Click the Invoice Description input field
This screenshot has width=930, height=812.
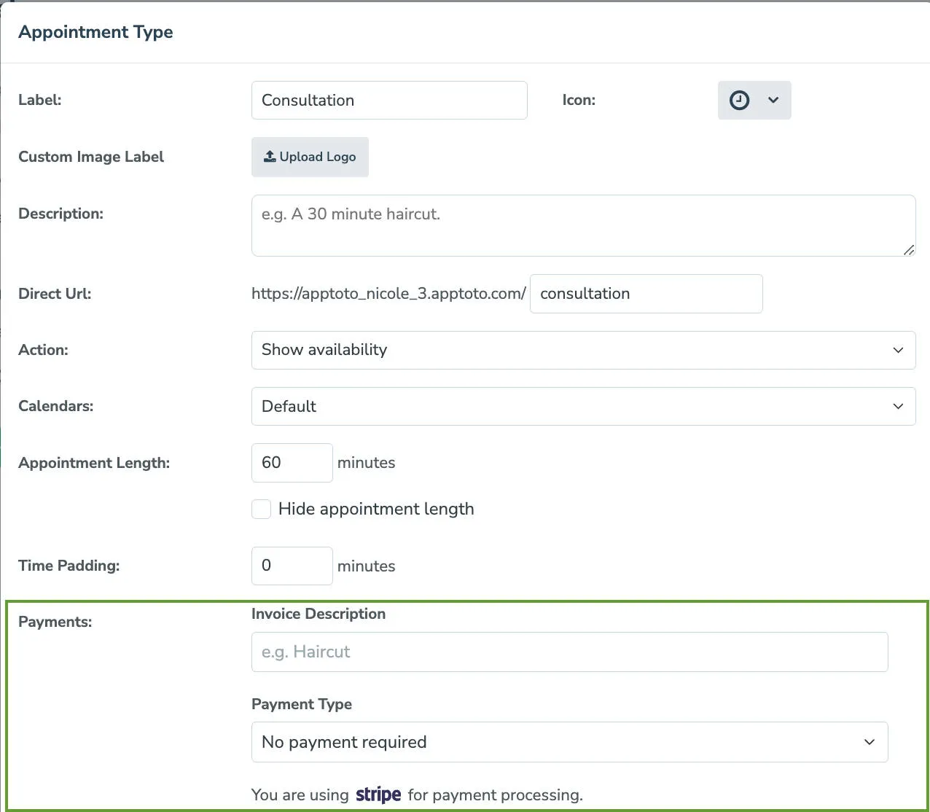[568, 652]
